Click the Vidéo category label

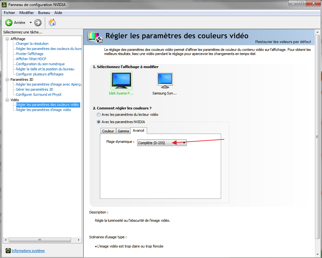tap(15, 100)
